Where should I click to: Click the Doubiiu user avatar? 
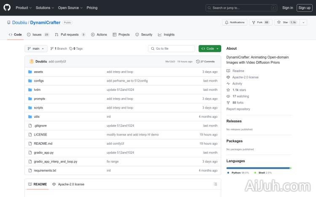[x=32, y=61]
